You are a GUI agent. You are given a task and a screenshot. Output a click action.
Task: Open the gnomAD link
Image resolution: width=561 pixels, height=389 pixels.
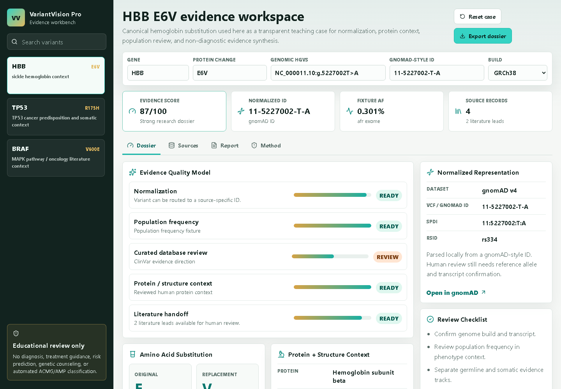[x=456, y=293]
